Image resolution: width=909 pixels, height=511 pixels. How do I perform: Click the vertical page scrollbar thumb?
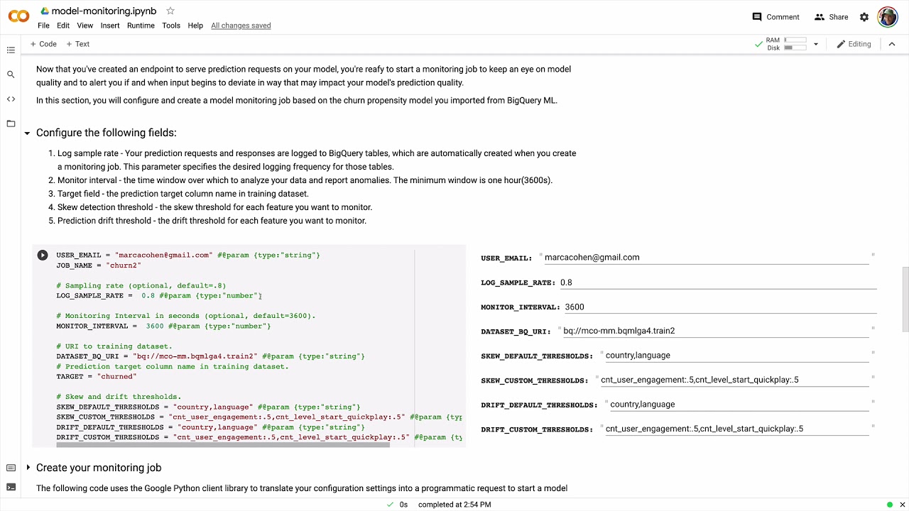tap(905, 299)
